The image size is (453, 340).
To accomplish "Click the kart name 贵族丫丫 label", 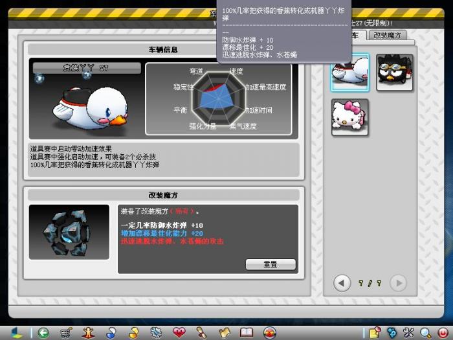I will [x=87, y=68].
